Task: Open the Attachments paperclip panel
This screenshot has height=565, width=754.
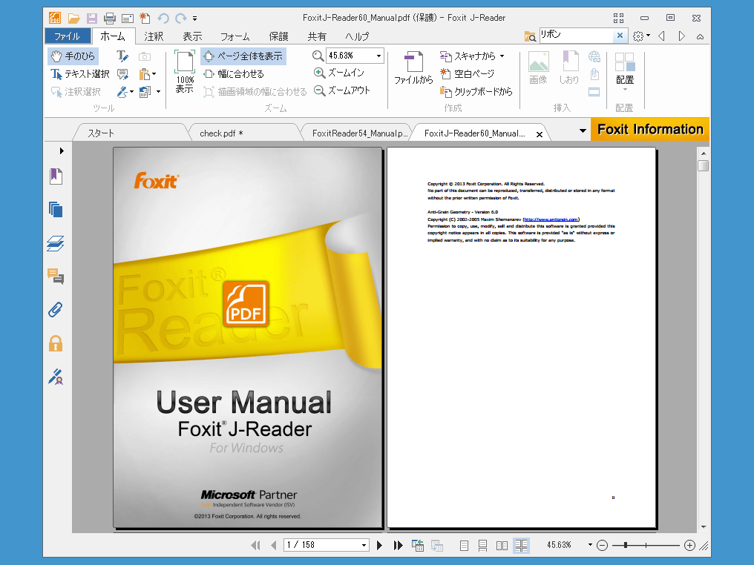Action: coord(56,310)
